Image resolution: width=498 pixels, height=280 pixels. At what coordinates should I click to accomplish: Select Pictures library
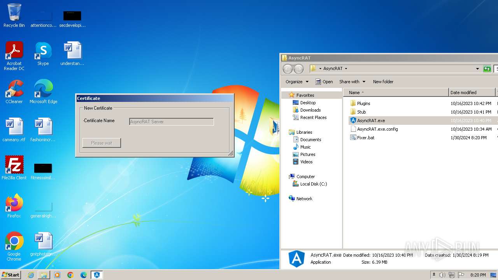[x=308, y=154]
